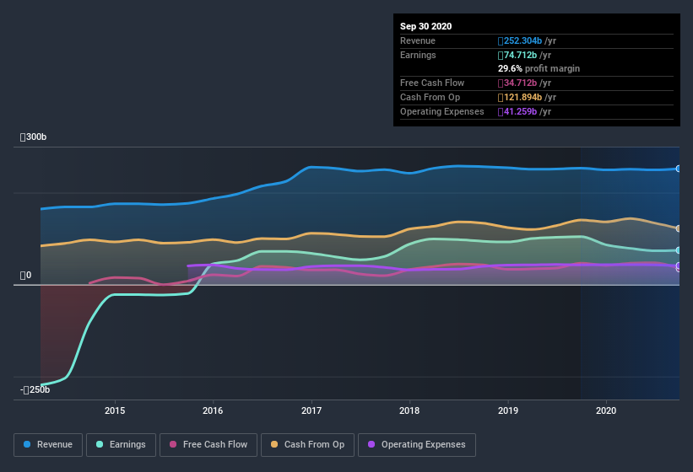Toggle the Revenue legend button
Viewport: 693px width, 472px height.
[x=48, y=445]
